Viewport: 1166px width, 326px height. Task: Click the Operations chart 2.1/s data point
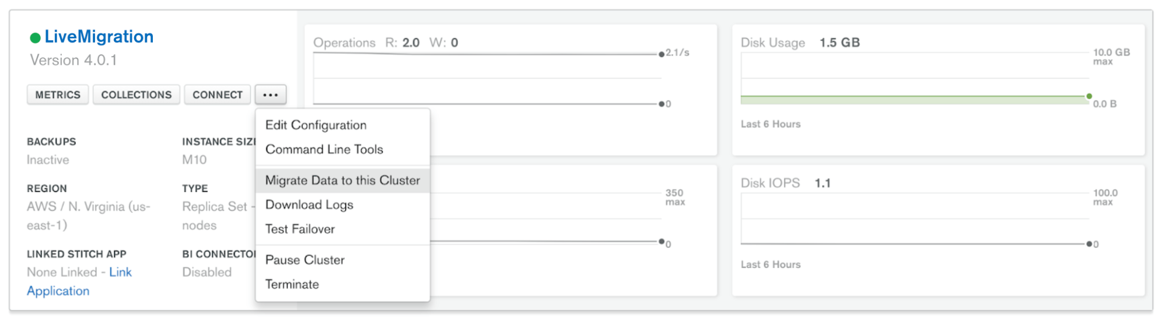click(661, 54)
